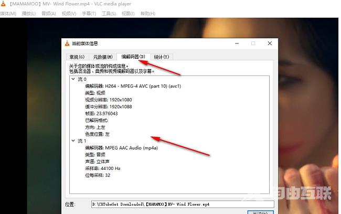Image resolution: width=341 pixels, height=214 pixels.
Task: Click the VLC cone icon in main title bar
Action: [x=3, y=4]
